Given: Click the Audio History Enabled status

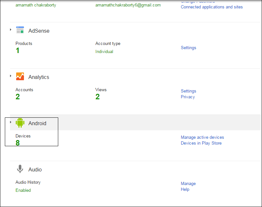Looking at the screenshot, I should pos(23,190).
